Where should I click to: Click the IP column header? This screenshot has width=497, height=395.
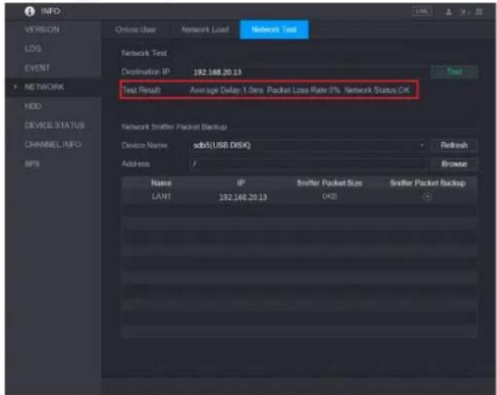241,183
